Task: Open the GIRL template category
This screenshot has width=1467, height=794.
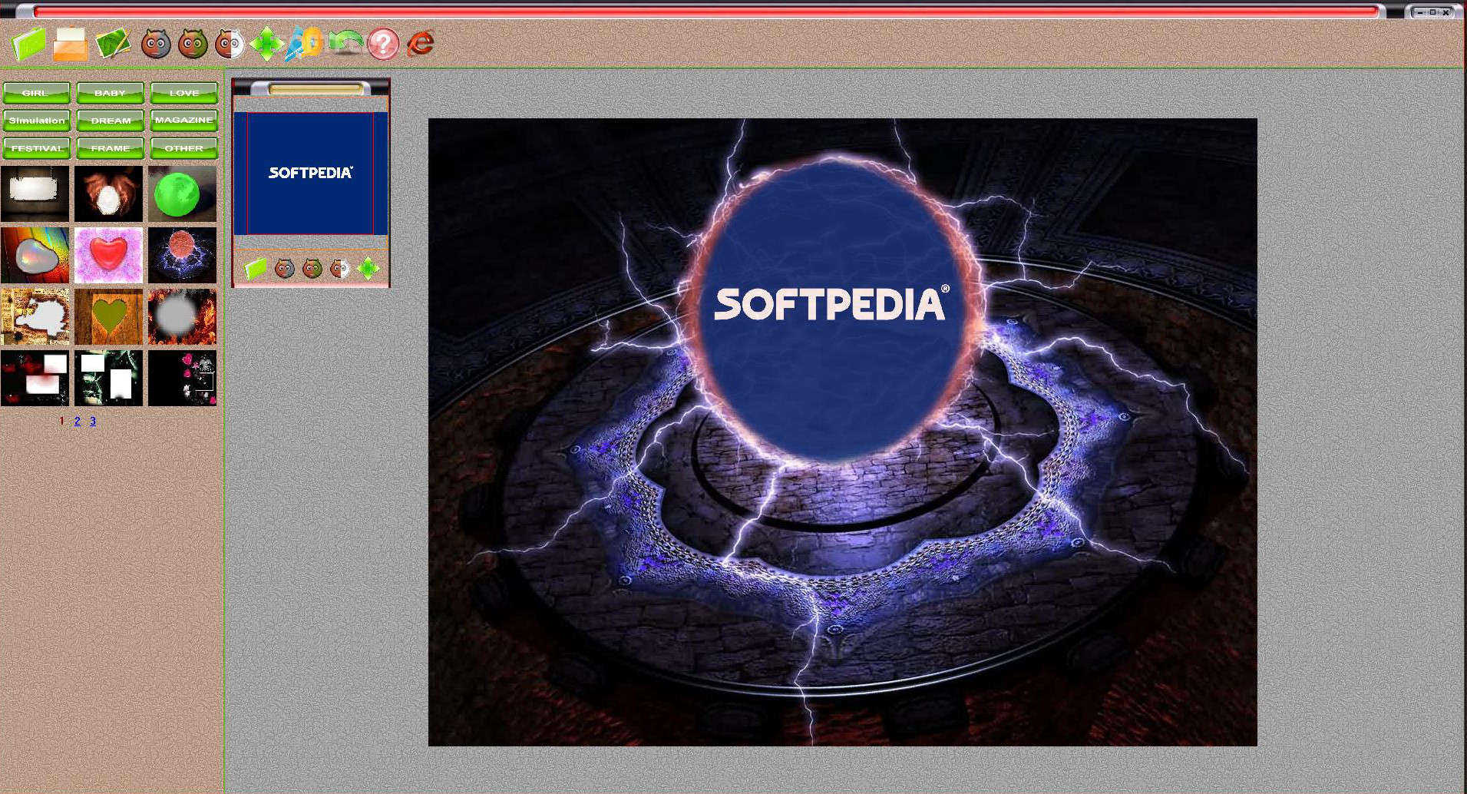Action: pos(36,93)
